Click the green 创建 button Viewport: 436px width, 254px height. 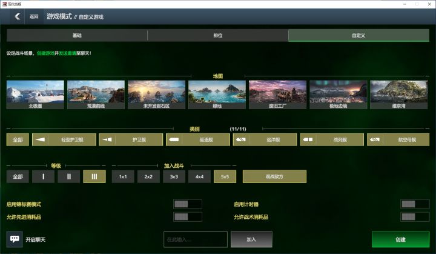[x=400, y=239]
